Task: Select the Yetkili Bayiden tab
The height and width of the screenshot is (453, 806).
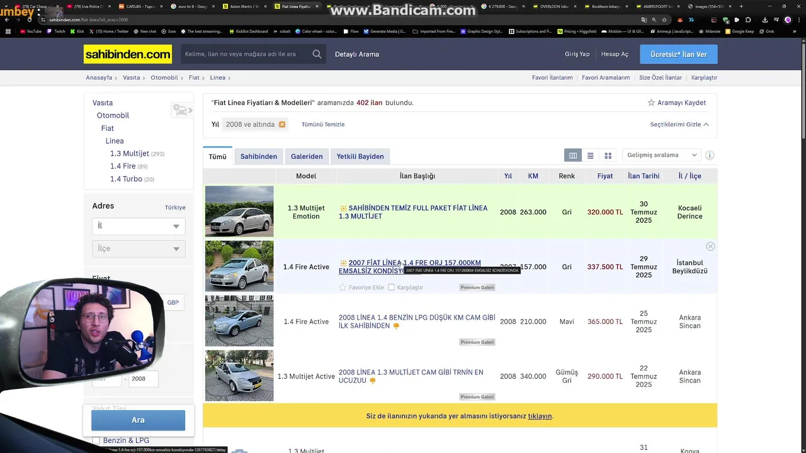Action: click(360, 157)
